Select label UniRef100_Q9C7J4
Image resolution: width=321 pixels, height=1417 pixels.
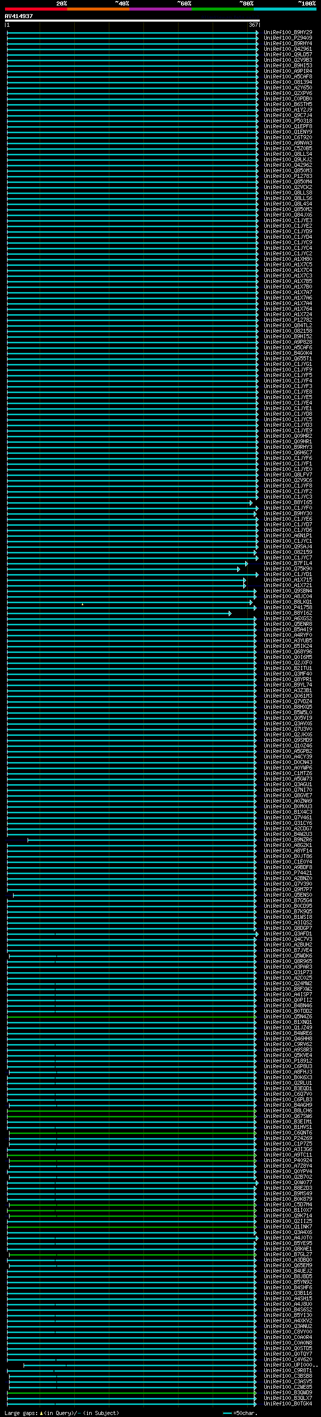[288, 115]
